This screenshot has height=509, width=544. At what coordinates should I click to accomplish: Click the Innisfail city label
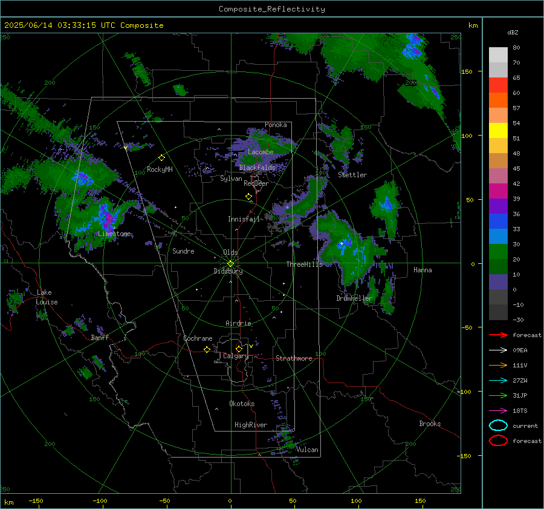244,219
